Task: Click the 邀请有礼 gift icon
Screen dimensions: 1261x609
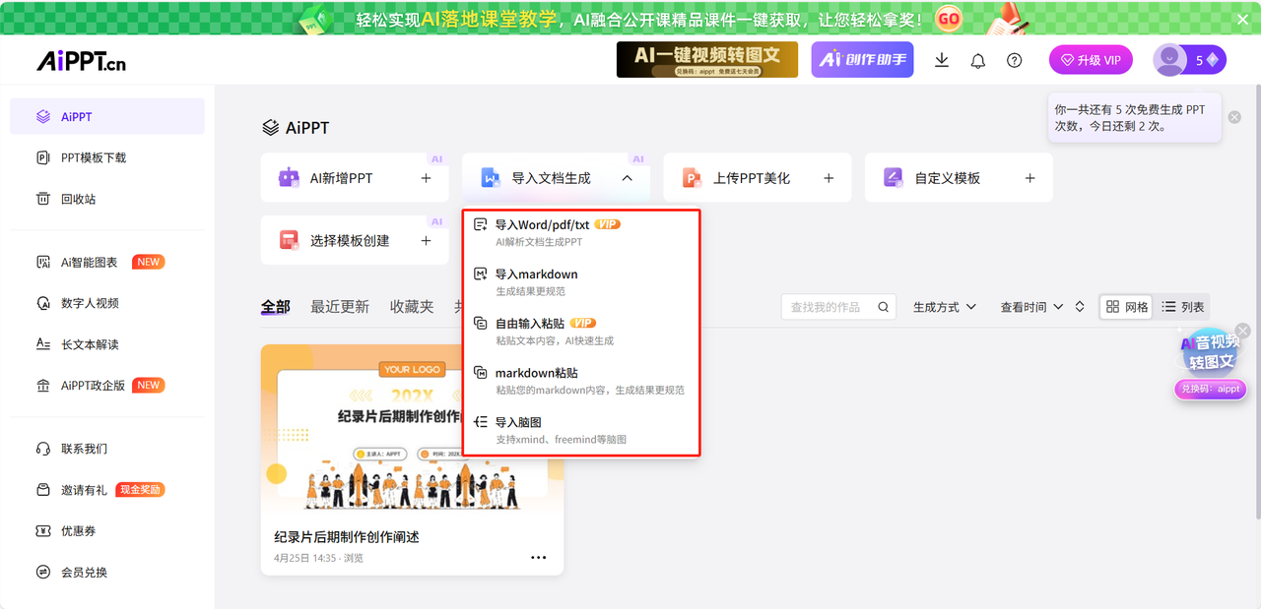Action: 42,490
